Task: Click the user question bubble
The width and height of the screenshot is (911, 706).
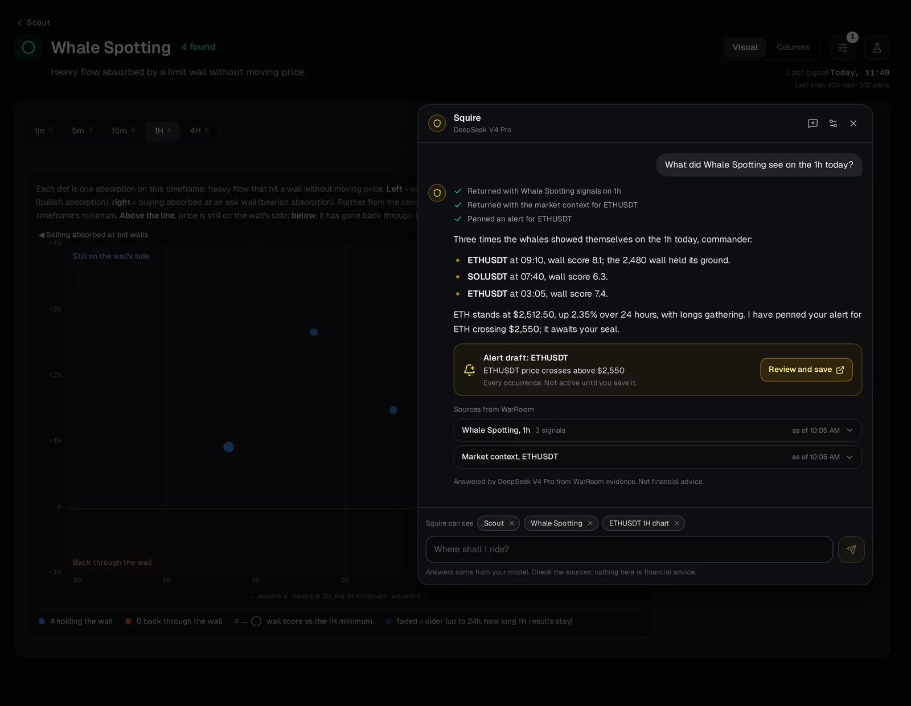Action: coord(759,165)
